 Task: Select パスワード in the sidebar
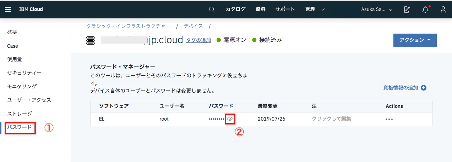click(x=20, y=127)
